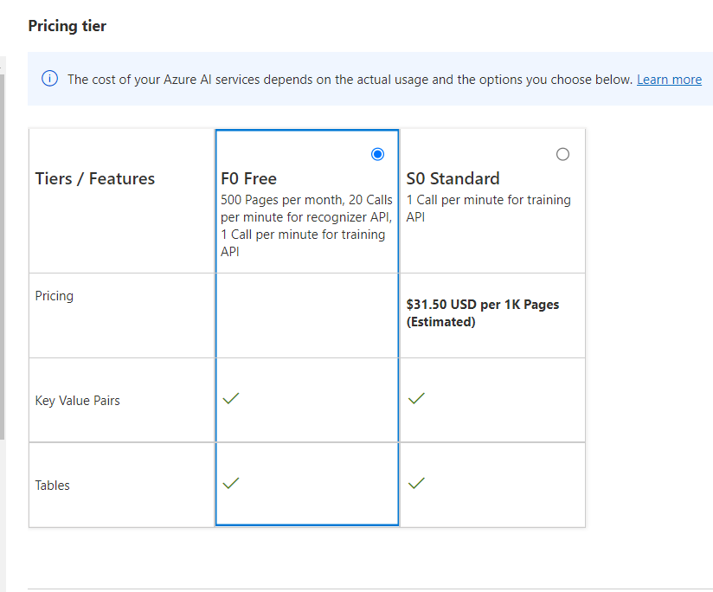The height and width of the screenshot is (592, 713).
Task: Click the F0 Free tier heading
Action: [248, 178]
